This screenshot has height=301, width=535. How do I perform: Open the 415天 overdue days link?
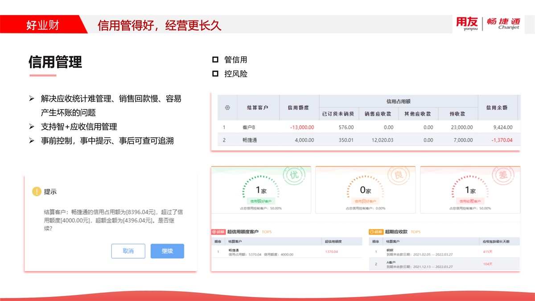[487, 252]
